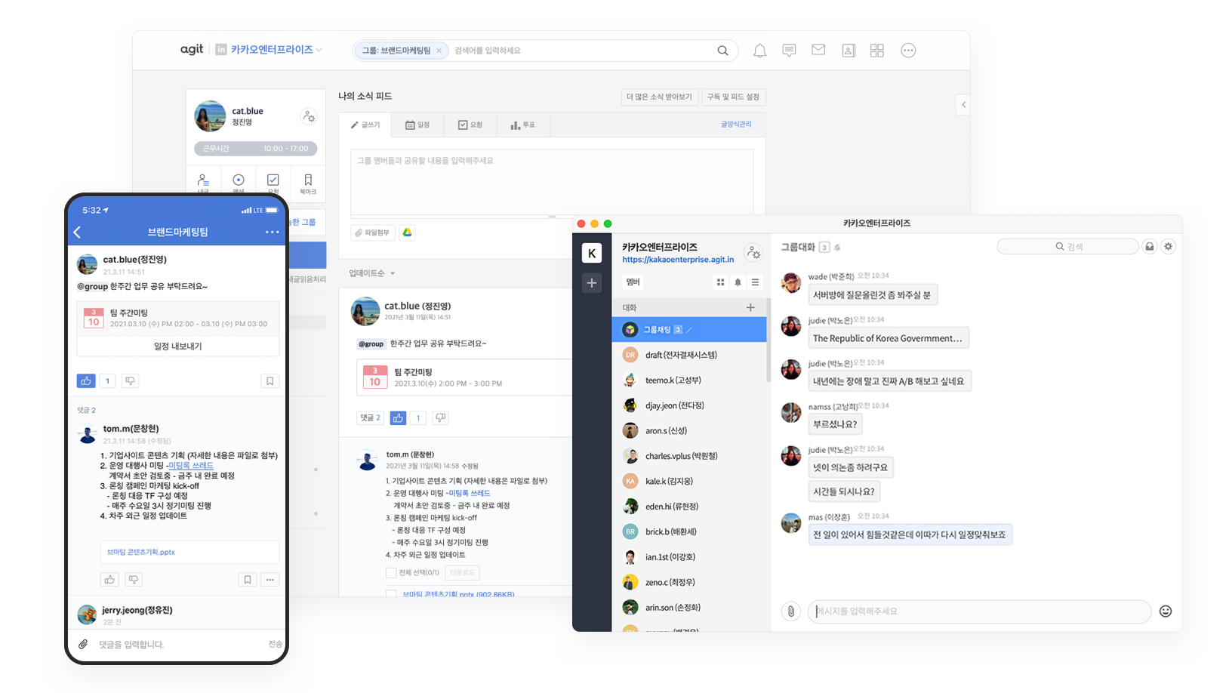This screenshot has width=1232, height=693.
Task: Open profile settings icon beside cat.blue
Action: (308, 116)
